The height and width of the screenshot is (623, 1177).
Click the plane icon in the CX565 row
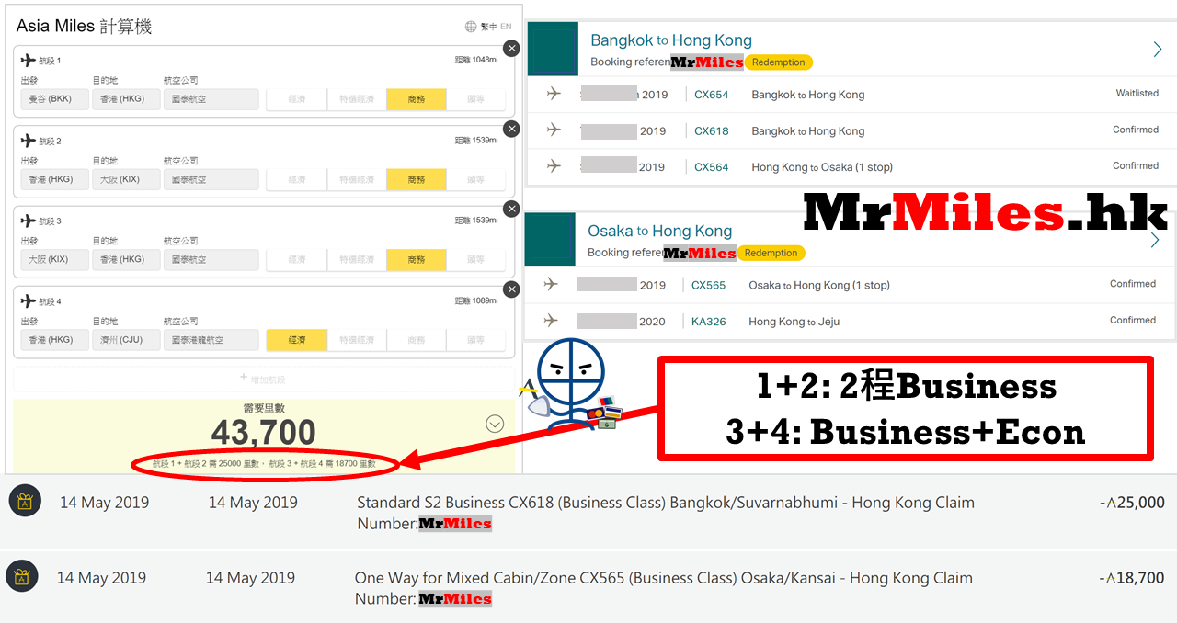pos(551,284)
